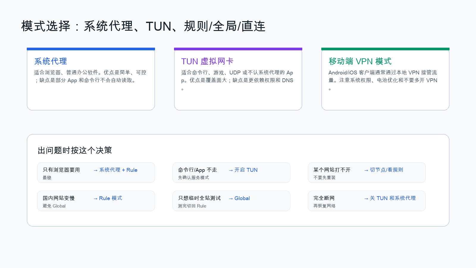Click the 避免 Global note
Image resolution: width=476 pixels, height=268 pixels.
(x=54, y=206)
